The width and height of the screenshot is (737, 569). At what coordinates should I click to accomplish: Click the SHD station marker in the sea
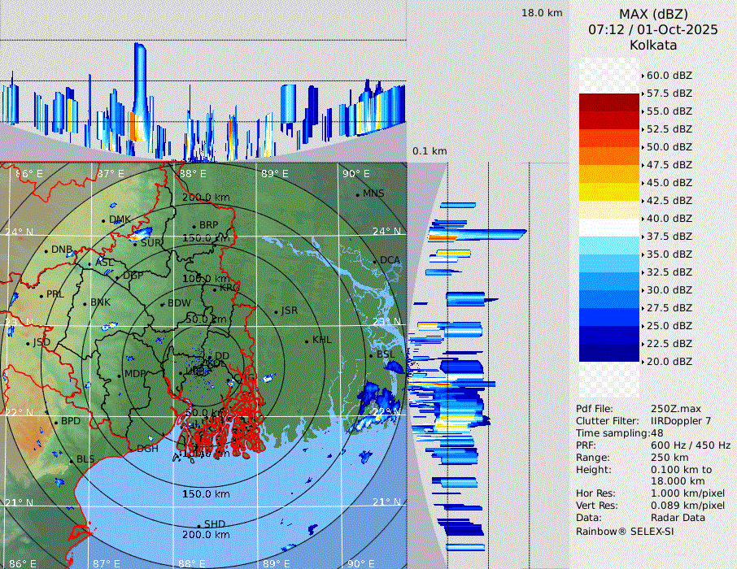[x=198, y=525]
